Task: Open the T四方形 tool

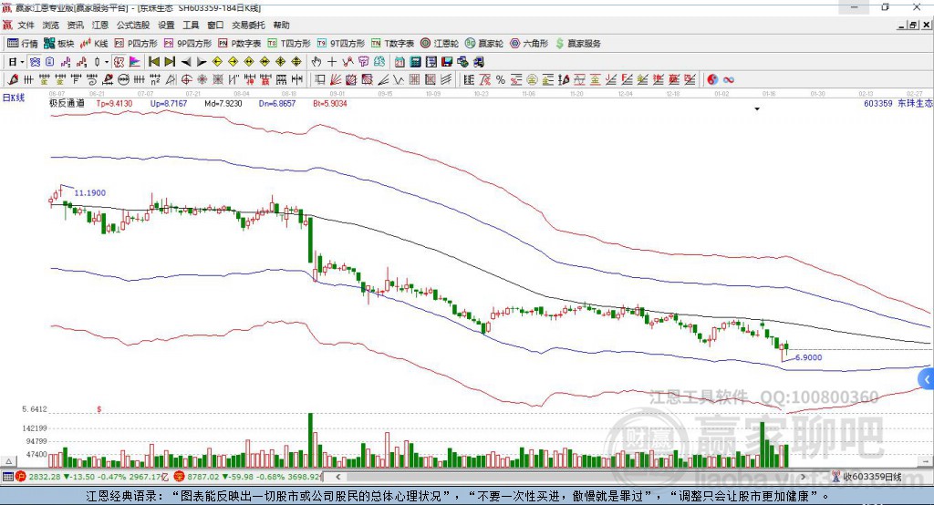Action: (289, 44)
